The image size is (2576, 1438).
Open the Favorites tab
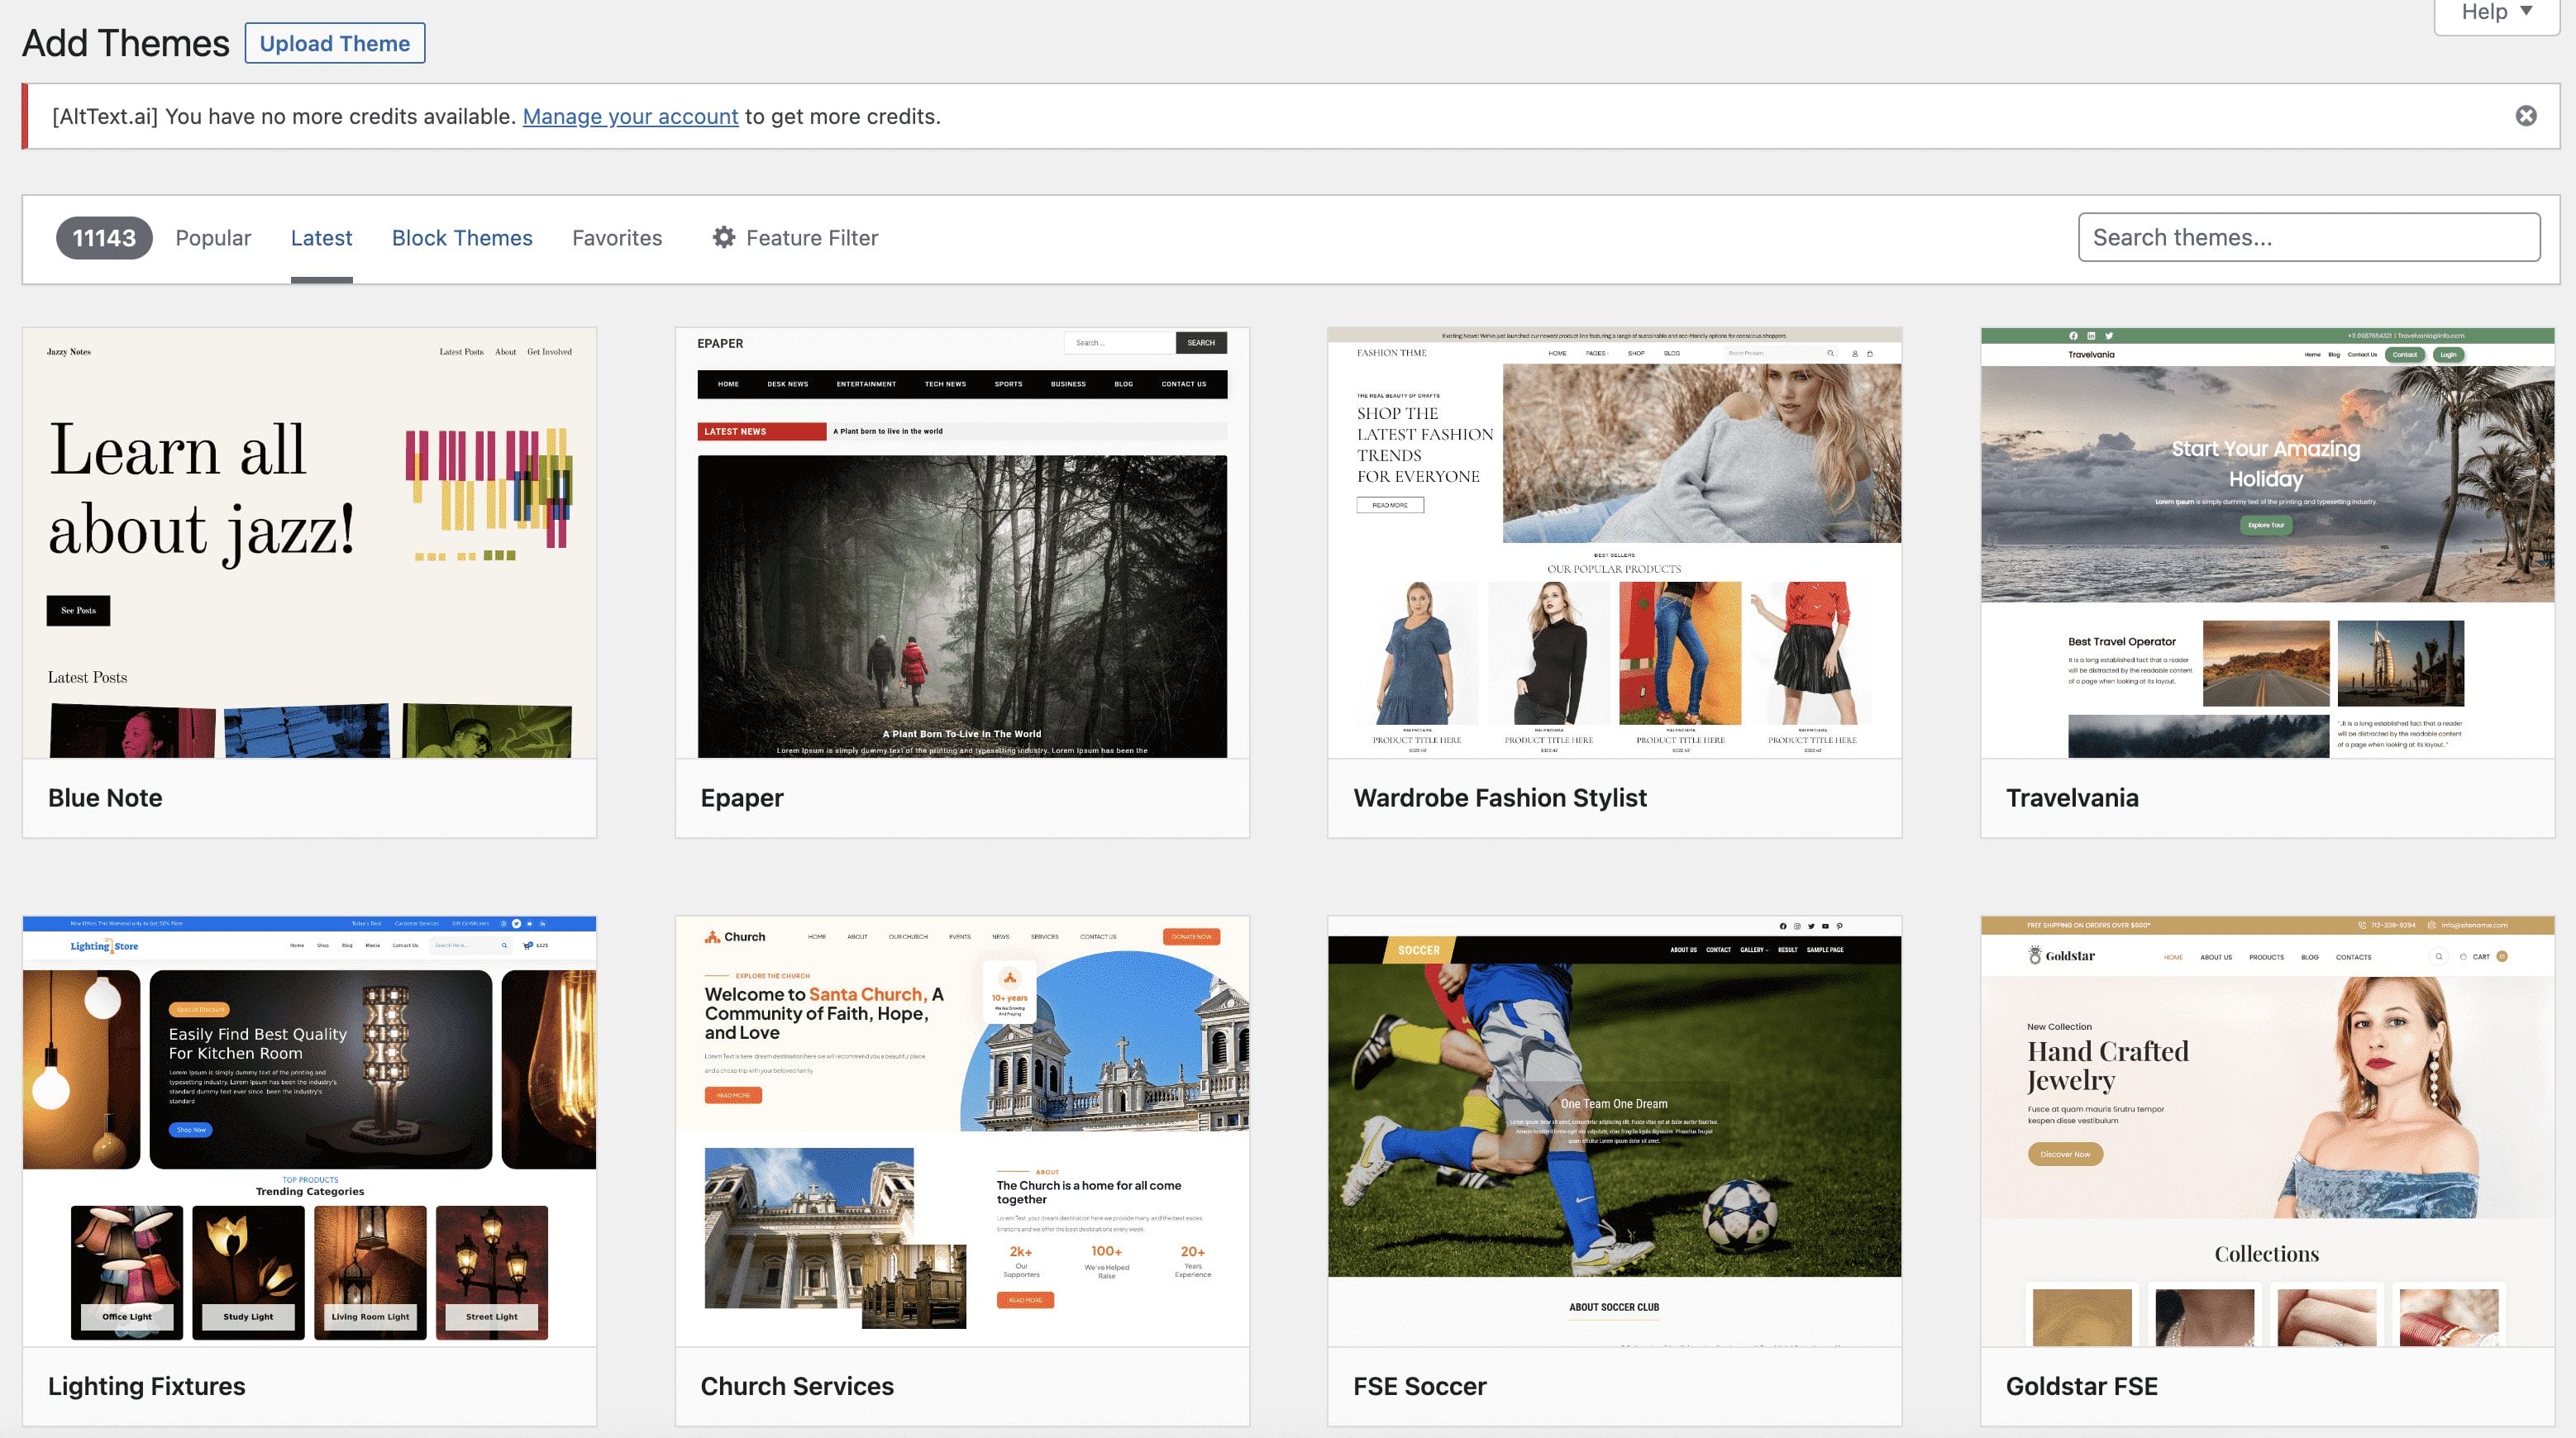tap(616, 237)
